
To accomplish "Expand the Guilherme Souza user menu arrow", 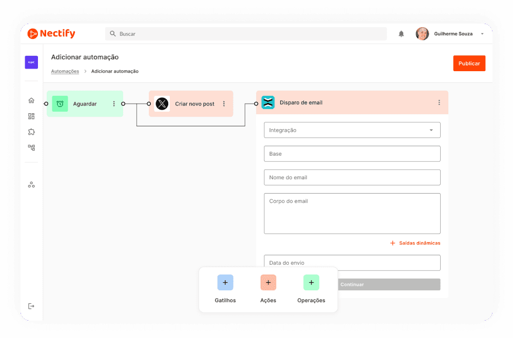I will pos(482,34).
